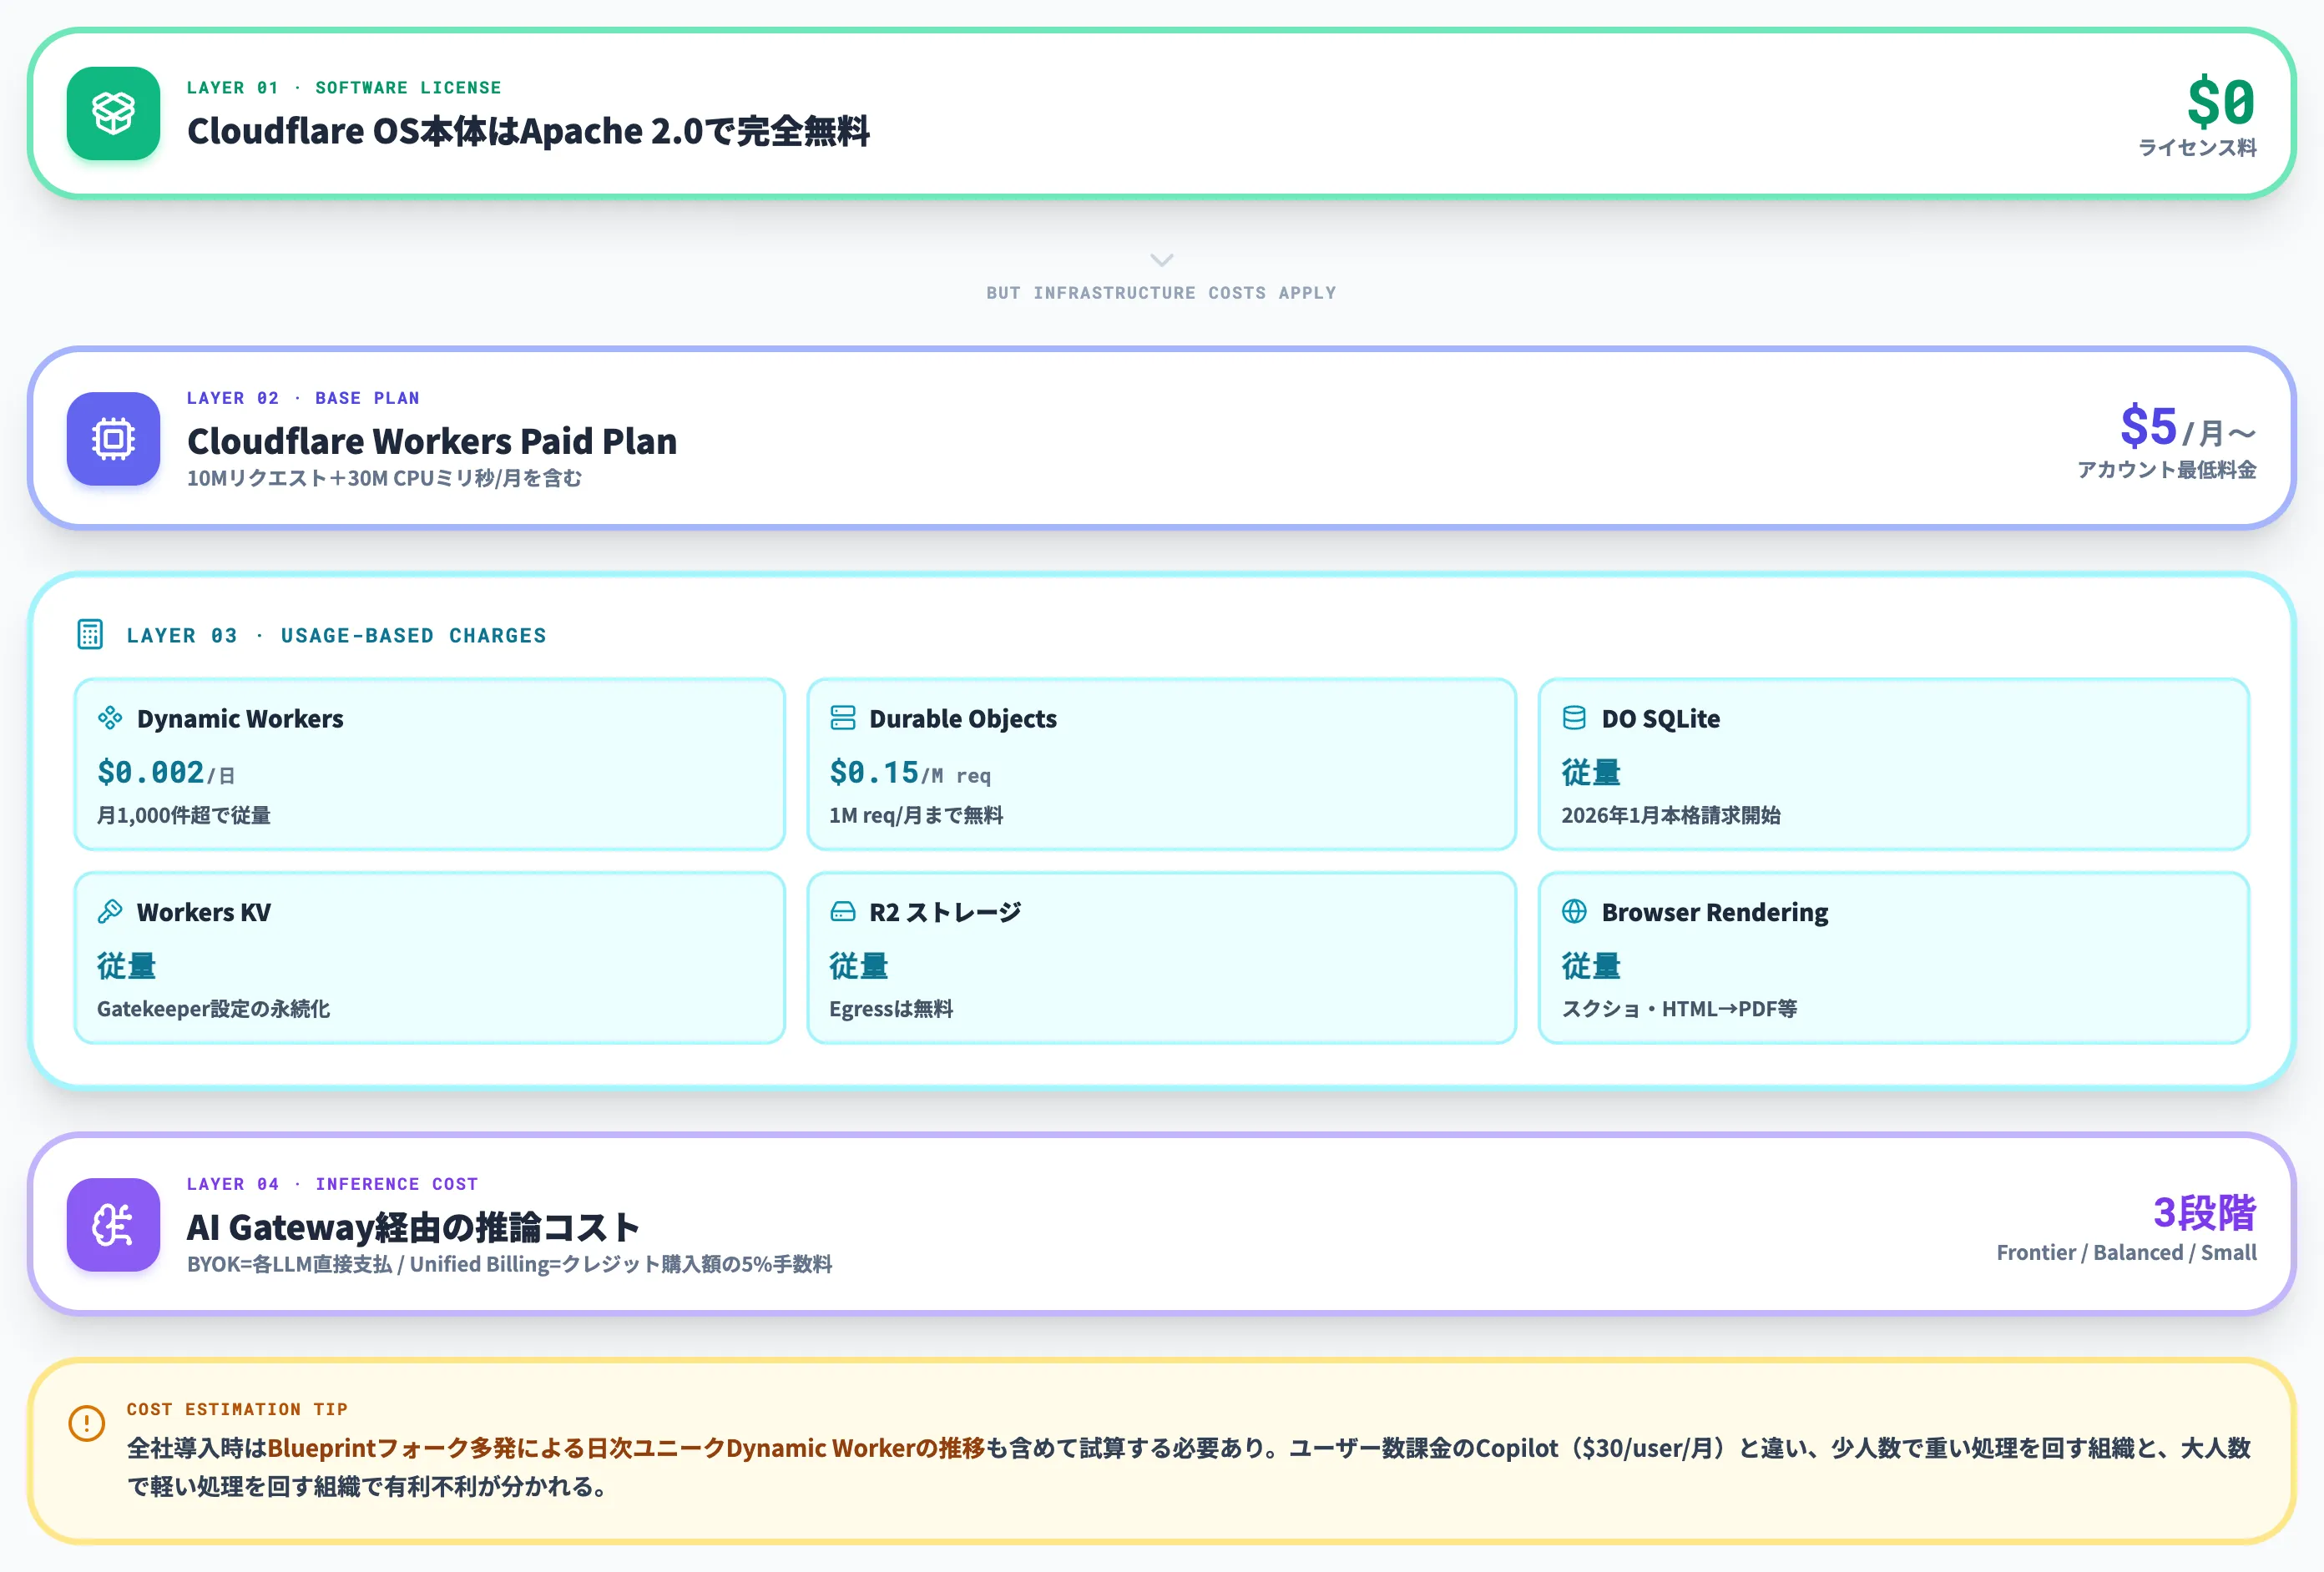Click 従量 value in Workers KV card
Image resolution: width=2324 pixels, height=1572 pixels.
point(126,966)
